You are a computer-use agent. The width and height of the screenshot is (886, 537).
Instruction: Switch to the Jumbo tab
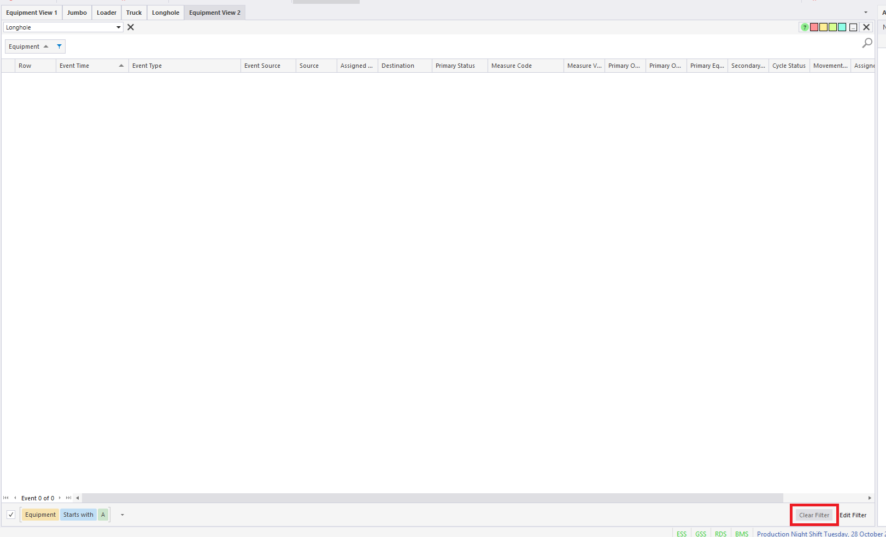77,13
